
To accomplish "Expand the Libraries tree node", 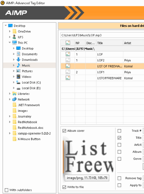I will [10, 94].
